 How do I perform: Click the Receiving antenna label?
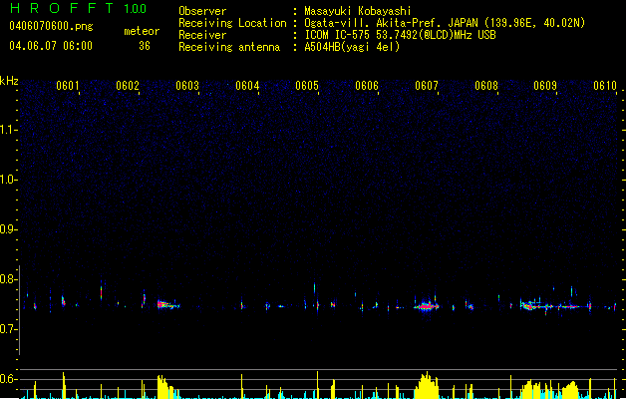229,47
